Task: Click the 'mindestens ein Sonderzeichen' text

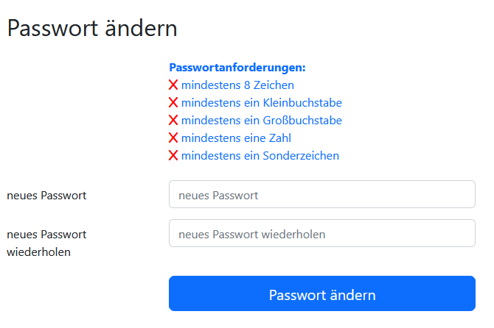Action: click(260, 156)
